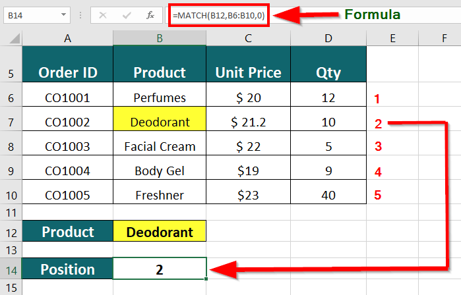
Task: Click the Order ID header cell
Action: click(x=67, y=72)
